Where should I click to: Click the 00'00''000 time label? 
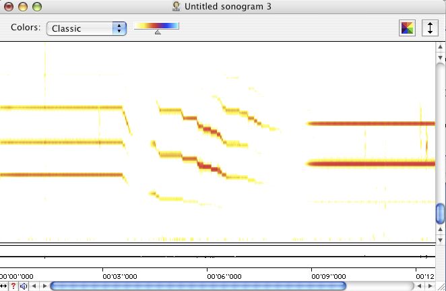click(16, 276)
